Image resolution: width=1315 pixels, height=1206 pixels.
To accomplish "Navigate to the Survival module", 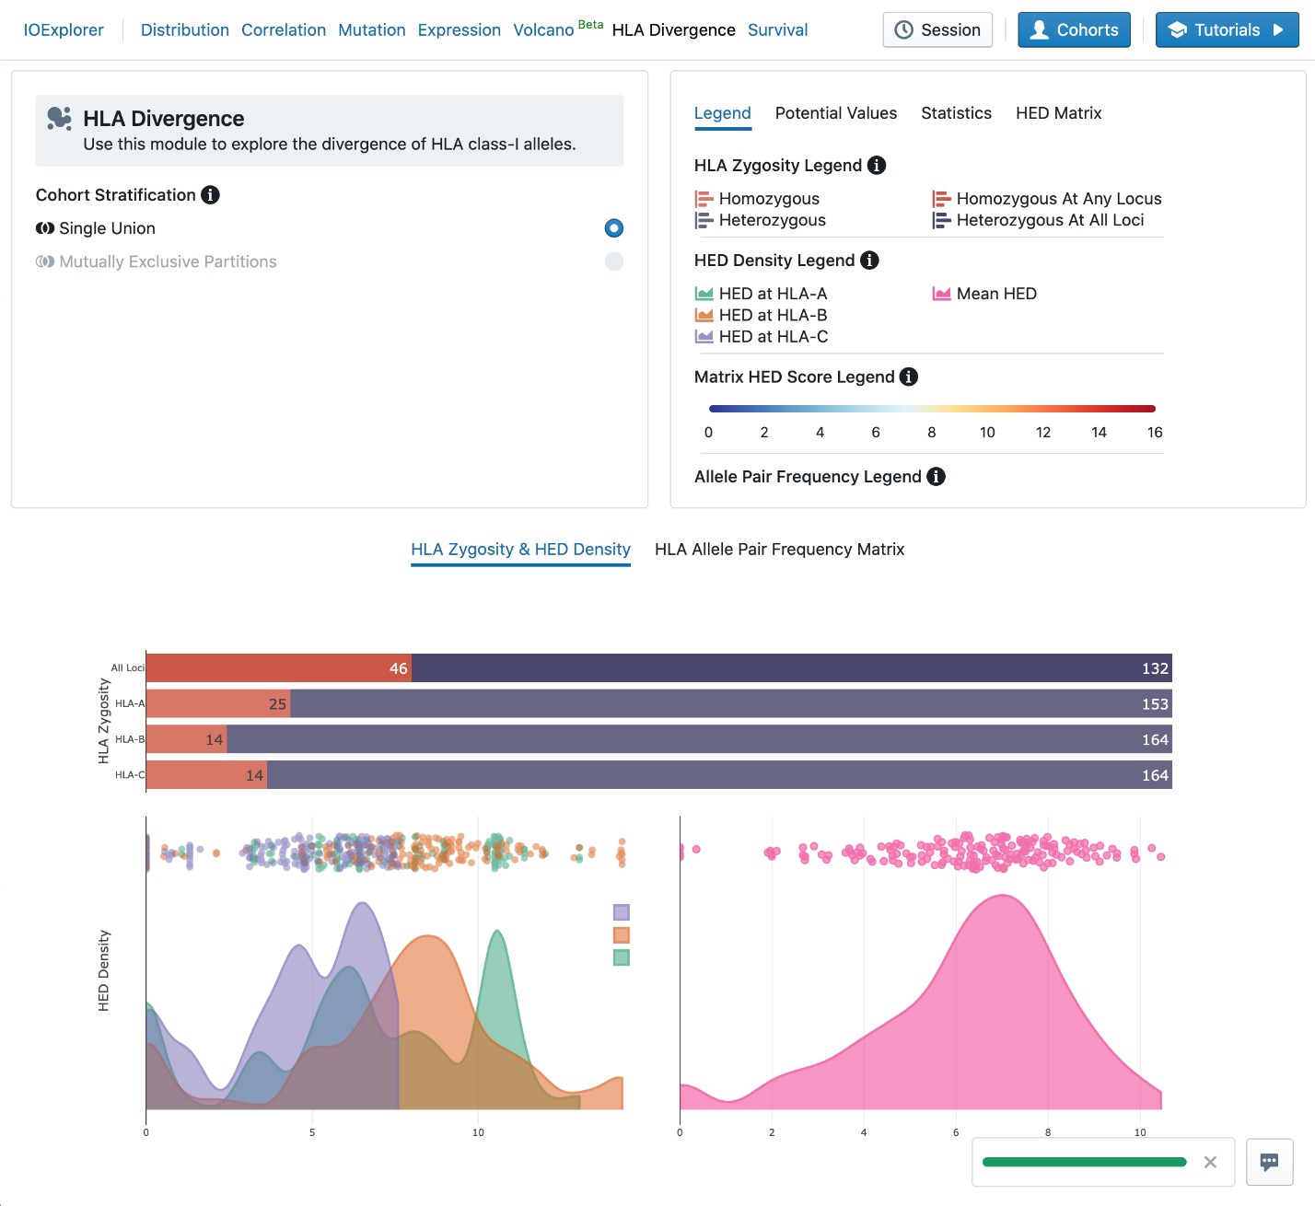I will pyautogui.click(x=777, y=30).
